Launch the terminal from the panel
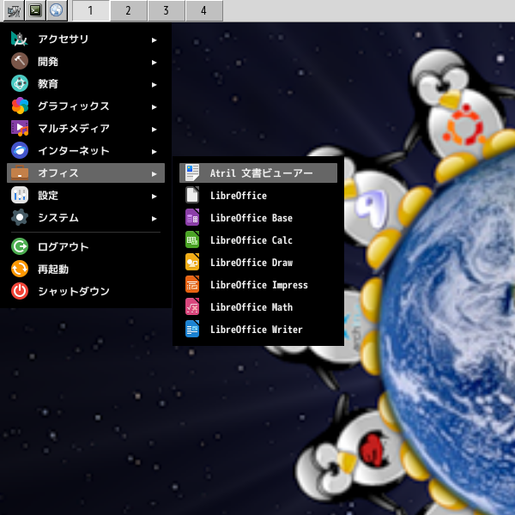The image size is (515, 515). pos(35,11)
